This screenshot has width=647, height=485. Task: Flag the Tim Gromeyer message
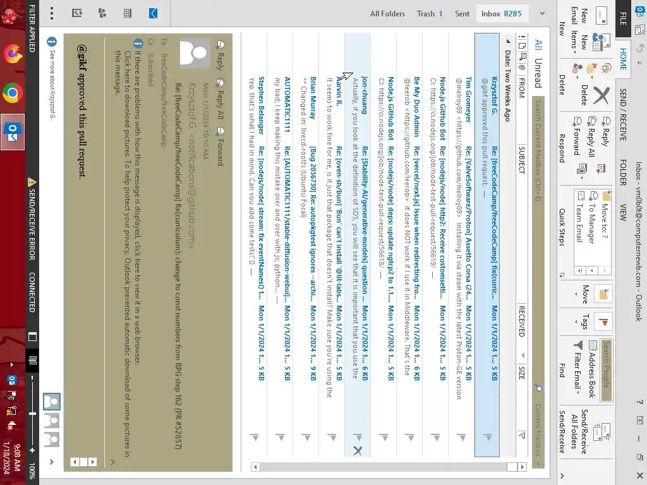461,437
